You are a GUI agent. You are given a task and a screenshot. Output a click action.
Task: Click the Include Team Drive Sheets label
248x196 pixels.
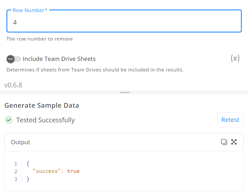click(59, 59)
